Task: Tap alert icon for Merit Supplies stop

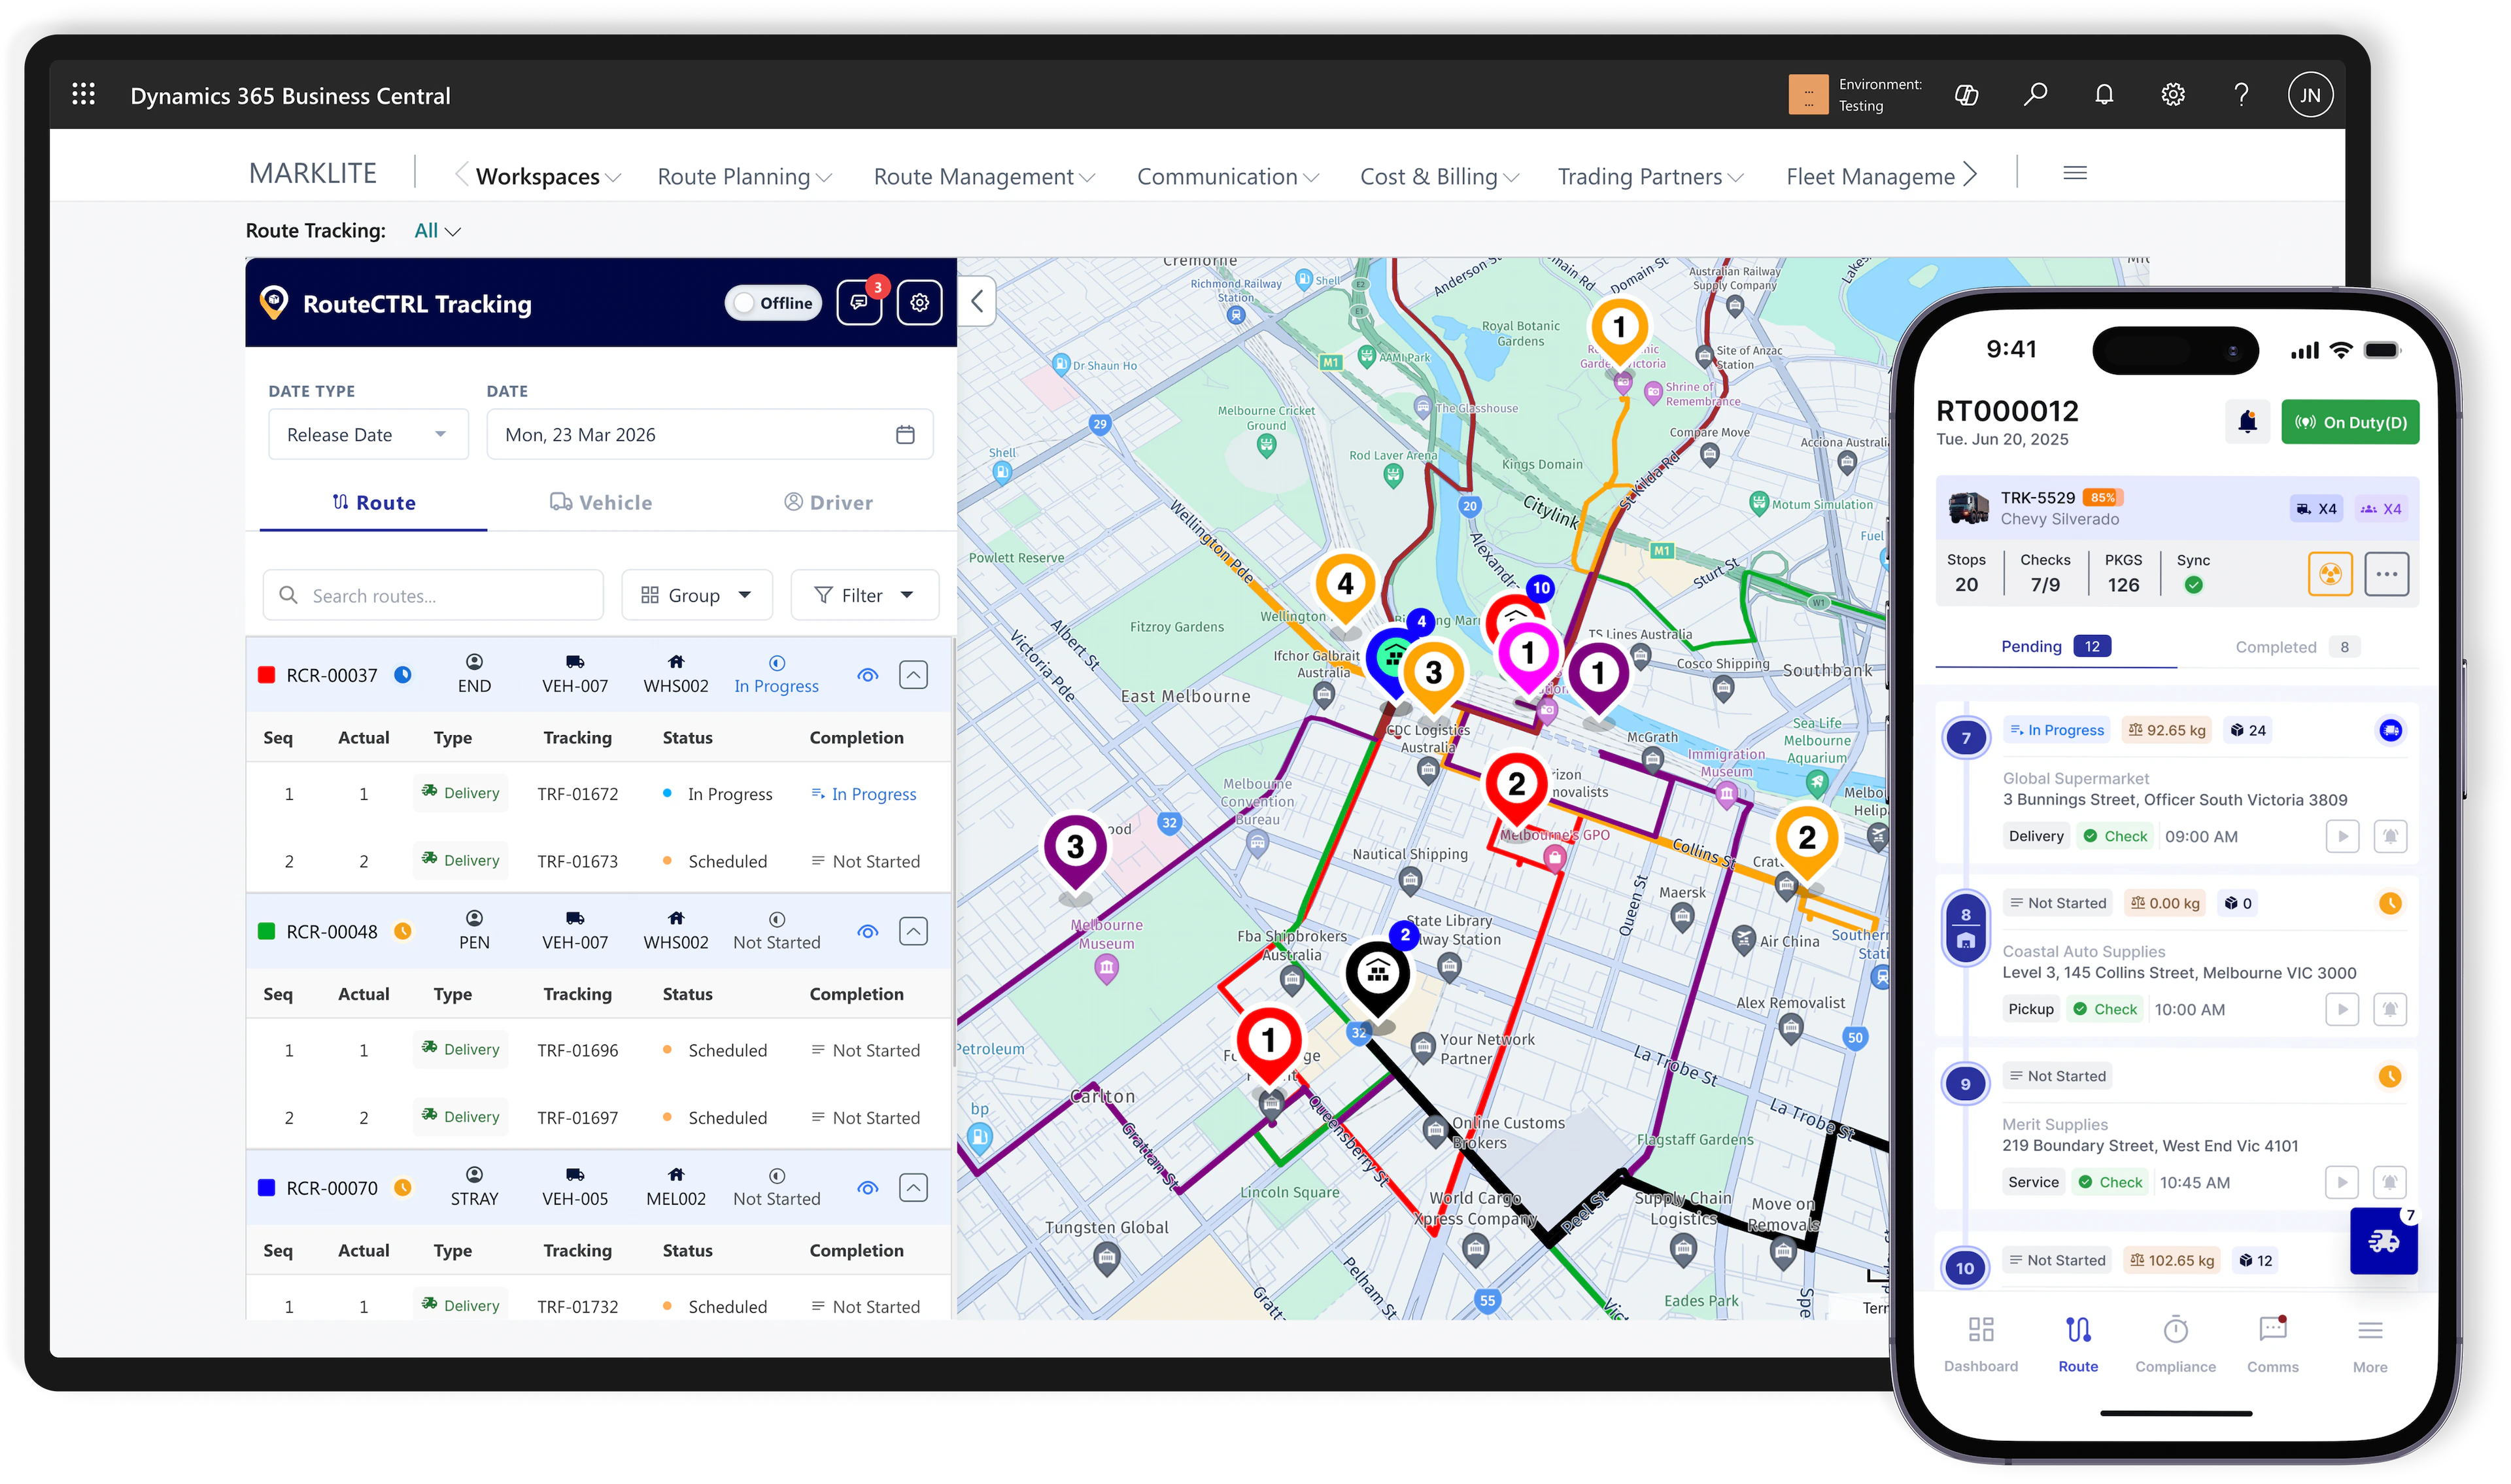Action: coord(2390,1183)
